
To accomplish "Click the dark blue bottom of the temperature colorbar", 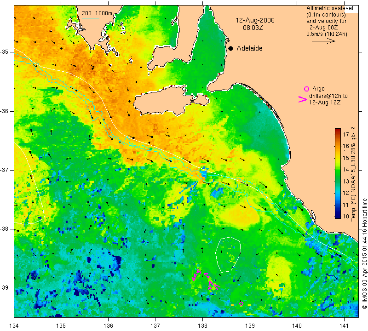I will pos(338,216).
